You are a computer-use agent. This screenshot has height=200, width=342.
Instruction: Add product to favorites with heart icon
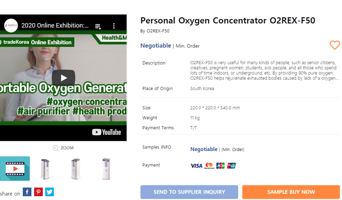click(x=334, y=45)
